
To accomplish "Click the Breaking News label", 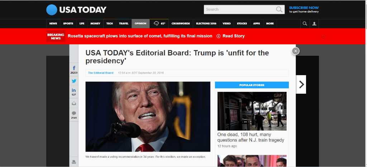I will coord(56,36).
